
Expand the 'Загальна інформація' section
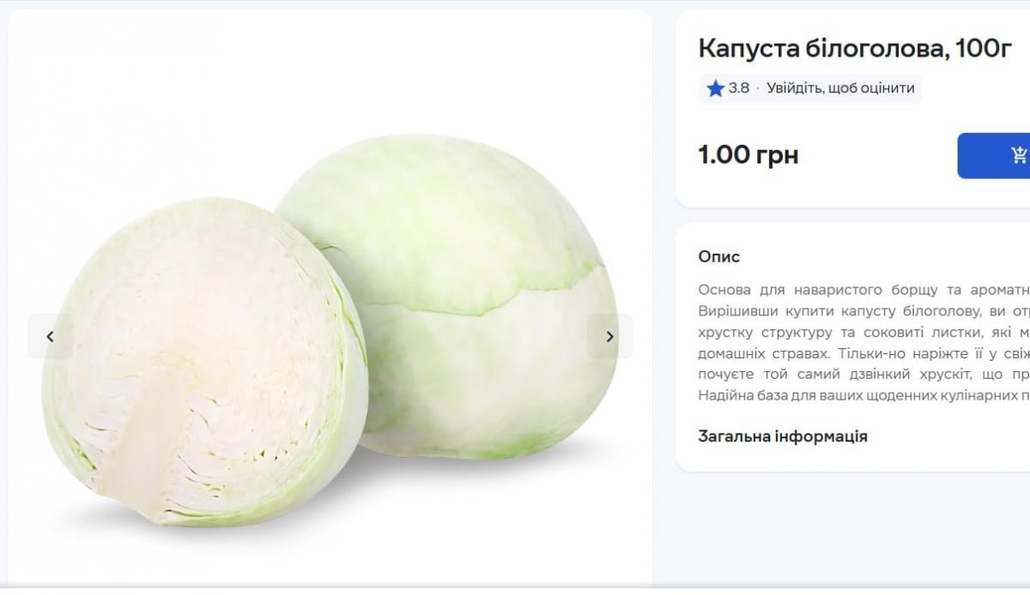tap(783, 436)
